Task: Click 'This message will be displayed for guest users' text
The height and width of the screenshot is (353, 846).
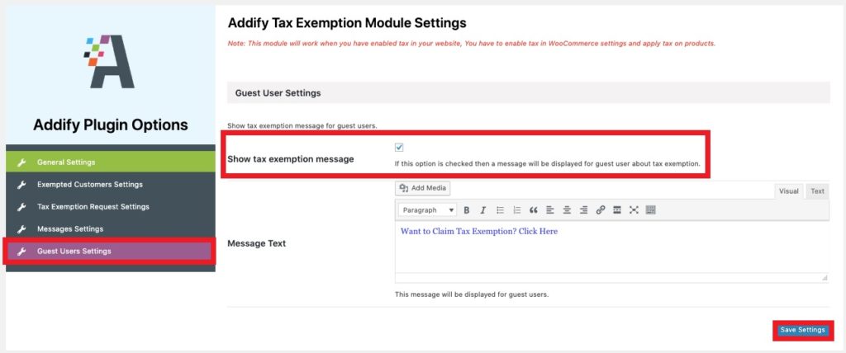Action: tap(472, 294)
